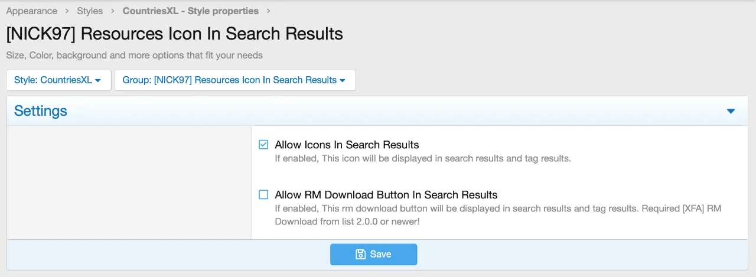
Task: Open the Group: Resources Icon In Search Results dropdown
Action: [235, 80]
